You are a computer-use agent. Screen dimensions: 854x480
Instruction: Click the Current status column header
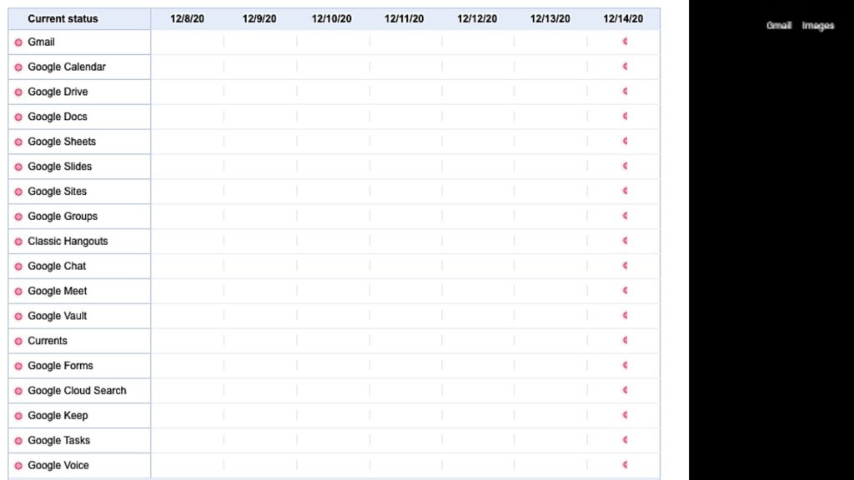point(63,19)
